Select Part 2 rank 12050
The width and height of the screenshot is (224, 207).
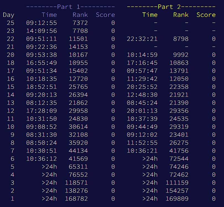tap(179, 79)
